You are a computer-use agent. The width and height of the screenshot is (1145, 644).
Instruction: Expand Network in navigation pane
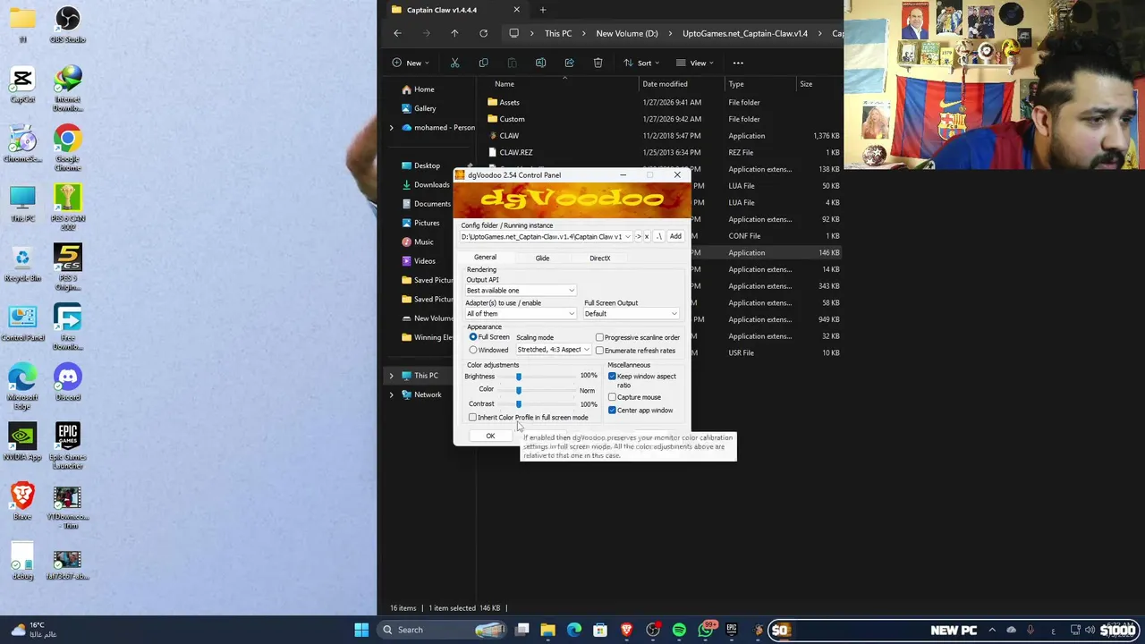pyautogui.click(x=391, y=394)
